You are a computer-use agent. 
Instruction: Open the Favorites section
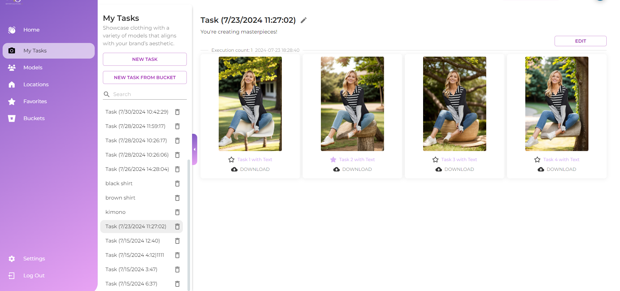35,102
